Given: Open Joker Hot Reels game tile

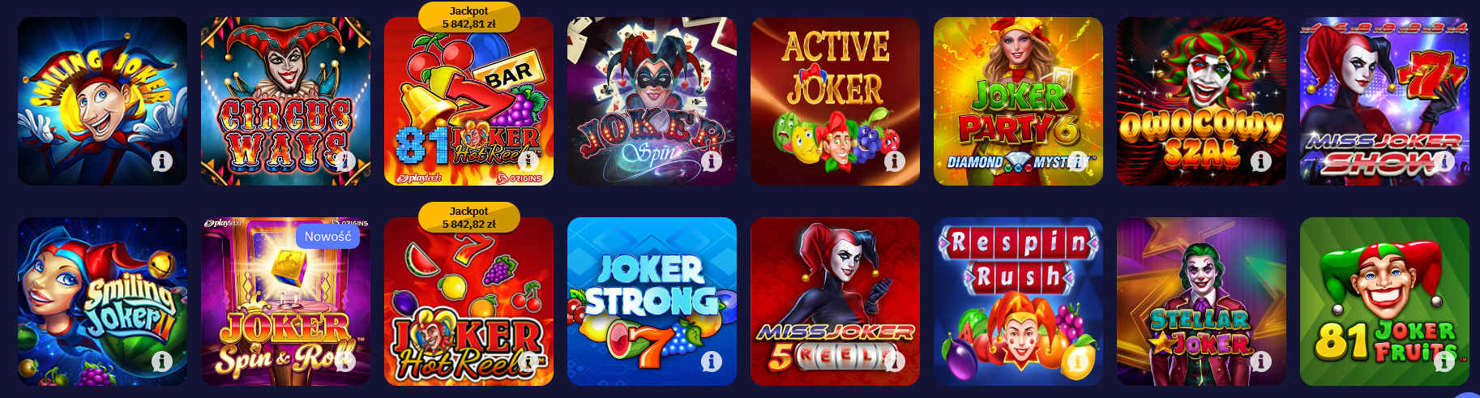Looking at the screenshot, I should (468, 302).
